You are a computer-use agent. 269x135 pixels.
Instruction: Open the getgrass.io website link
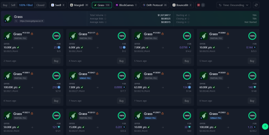(31, 21)
